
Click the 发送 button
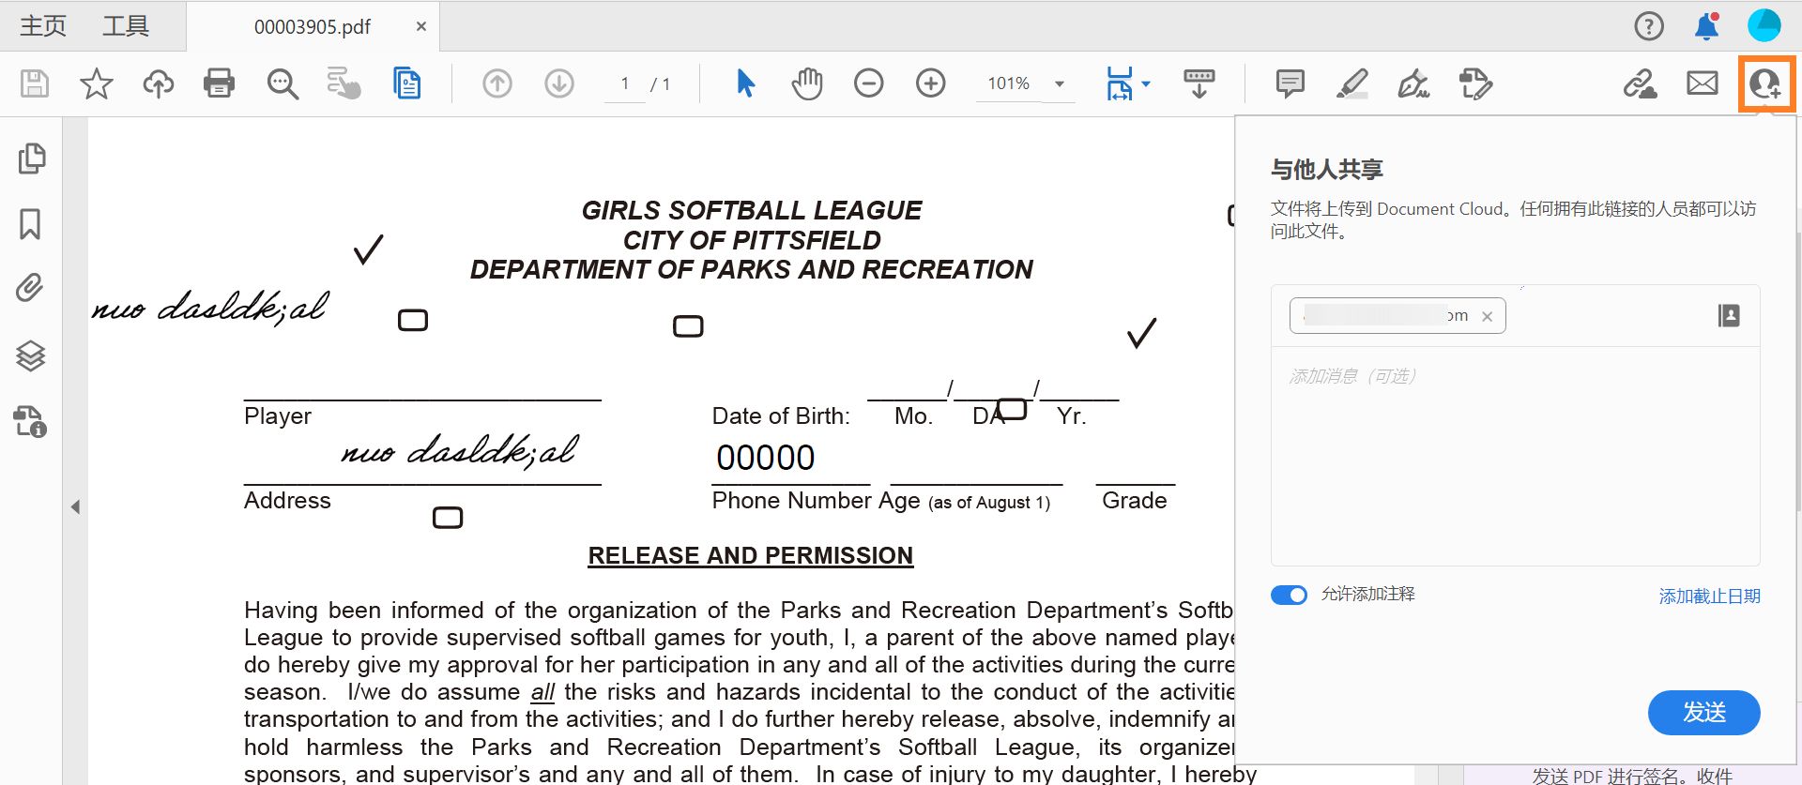tap(1703, 713)
